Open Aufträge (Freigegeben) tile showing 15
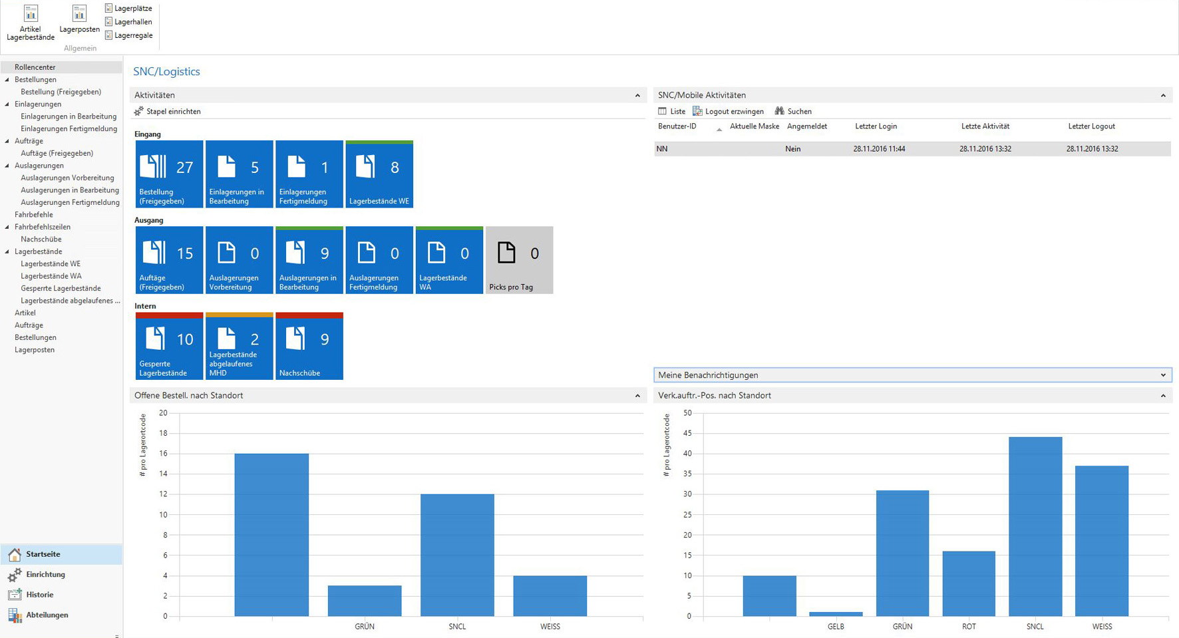 tap(169, 260)
